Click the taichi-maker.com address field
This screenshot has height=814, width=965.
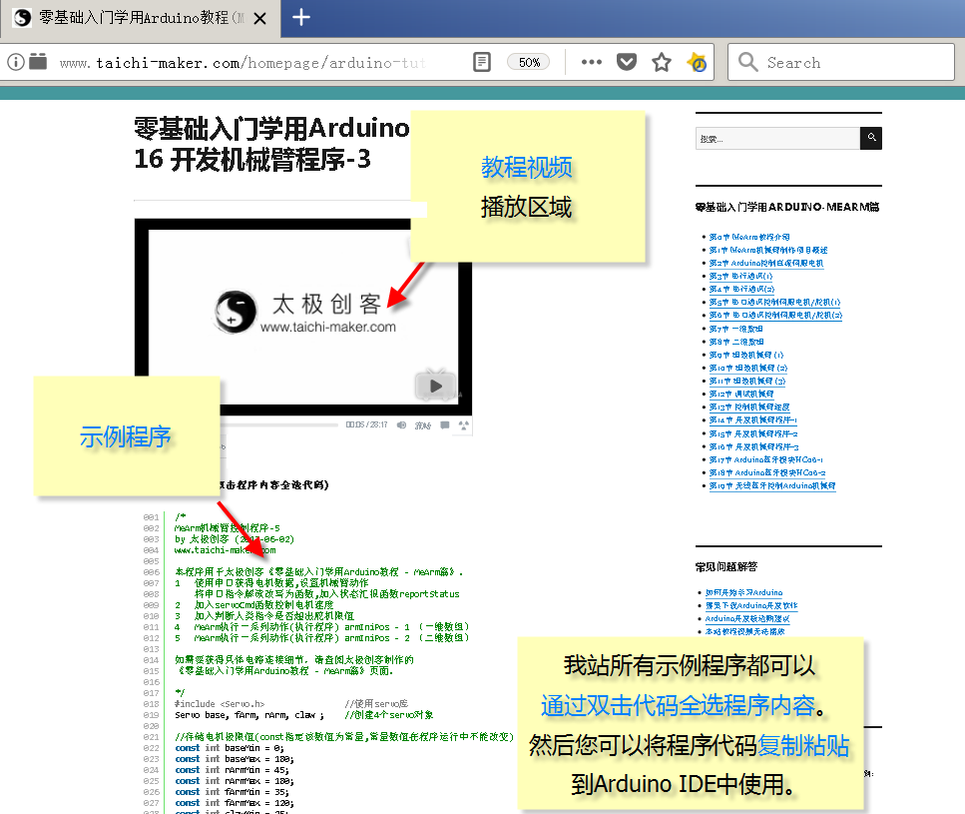pos(242,63)
